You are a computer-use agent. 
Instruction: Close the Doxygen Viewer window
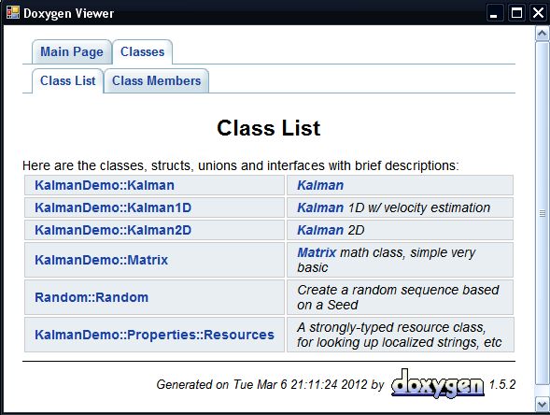tap(538, 13)
